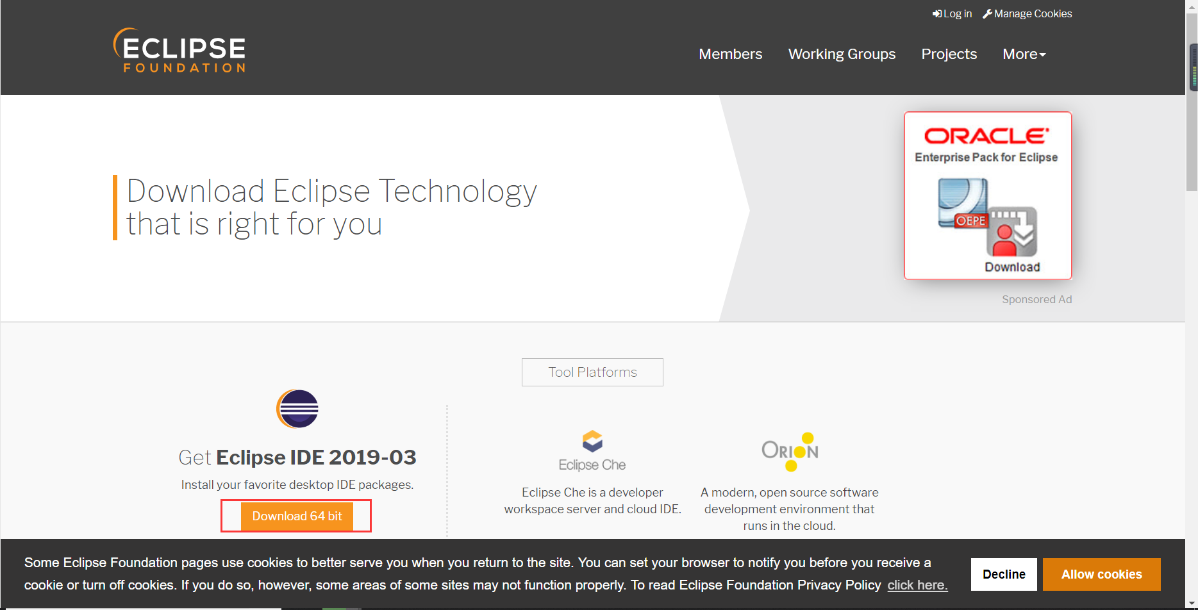Open the Projects menu item
This screenshot has height=610, width=1198.
949,54
